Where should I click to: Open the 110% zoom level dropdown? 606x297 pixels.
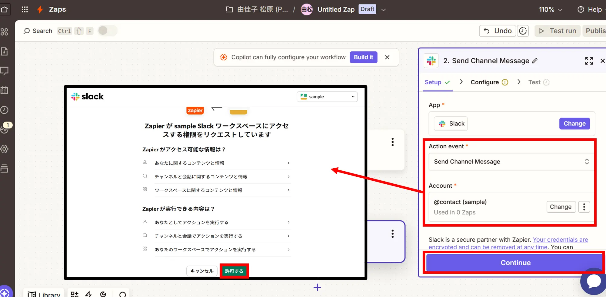click(x=550, y=10)
